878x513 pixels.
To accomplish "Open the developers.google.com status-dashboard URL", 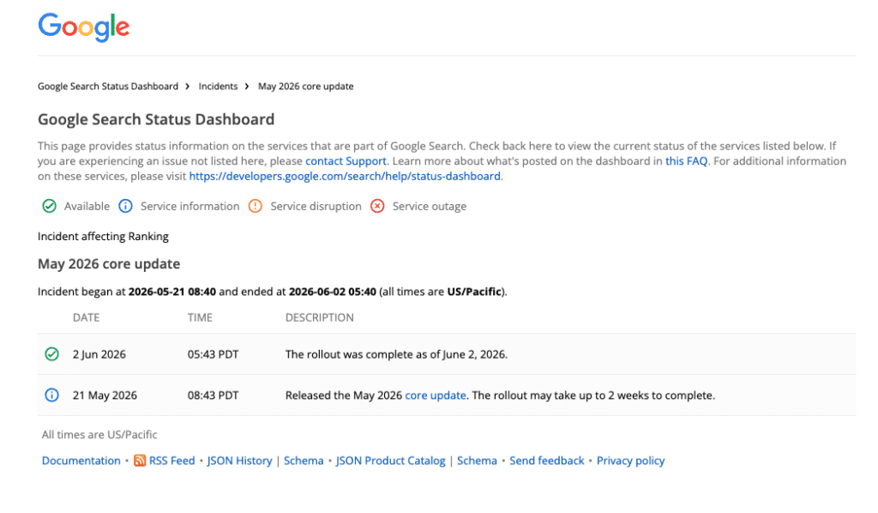I will click(x=345, y=176).
